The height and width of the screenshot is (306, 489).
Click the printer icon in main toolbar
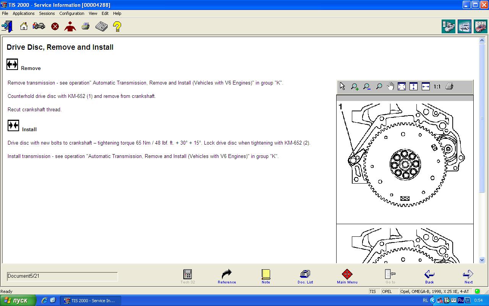click(86, 26)
